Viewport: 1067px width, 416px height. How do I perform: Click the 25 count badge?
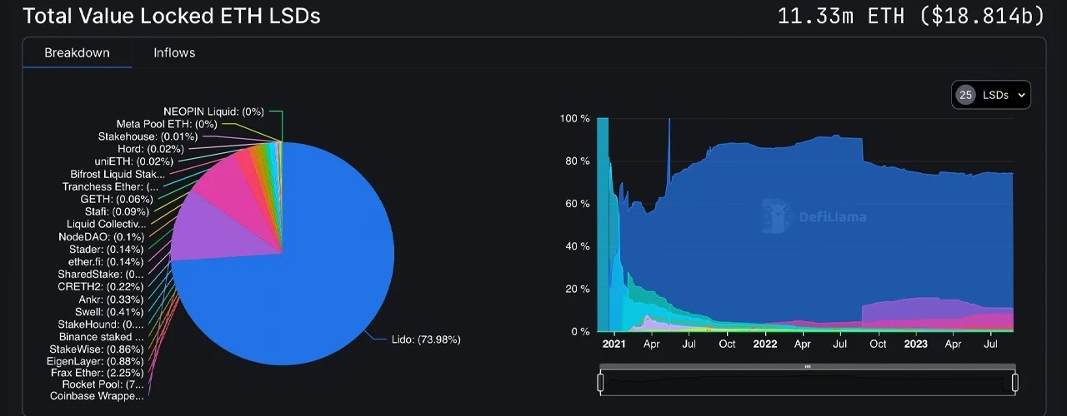pyautogui.click(x=965, y=95)
